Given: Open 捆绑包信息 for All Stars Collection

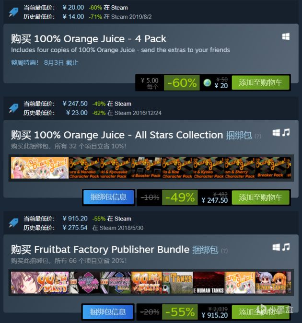Looking at the screenshot, I should (x=108, y=197).
